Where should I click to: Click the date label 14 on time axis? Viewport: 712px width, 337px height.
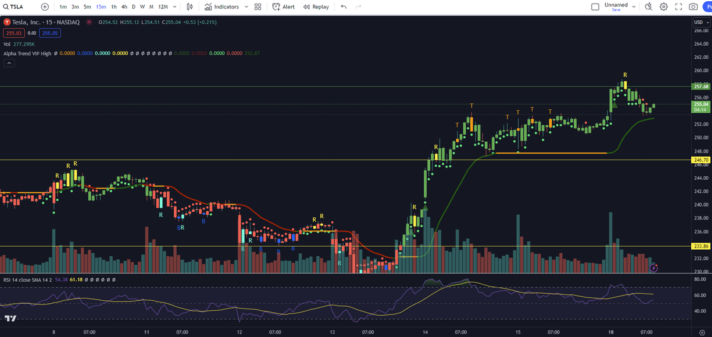pos(424,332)
